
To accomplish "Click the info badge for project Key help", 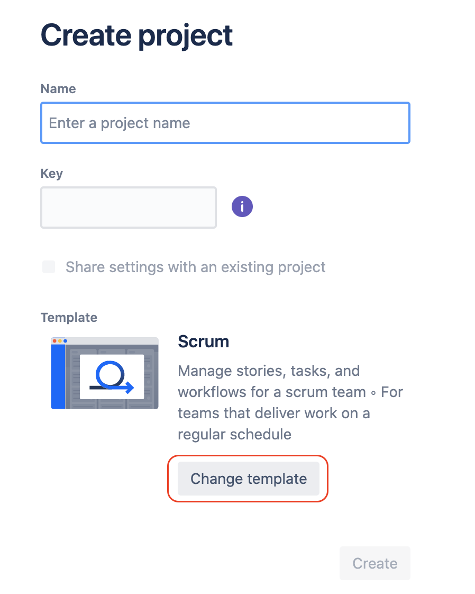I will coord(242,206).
